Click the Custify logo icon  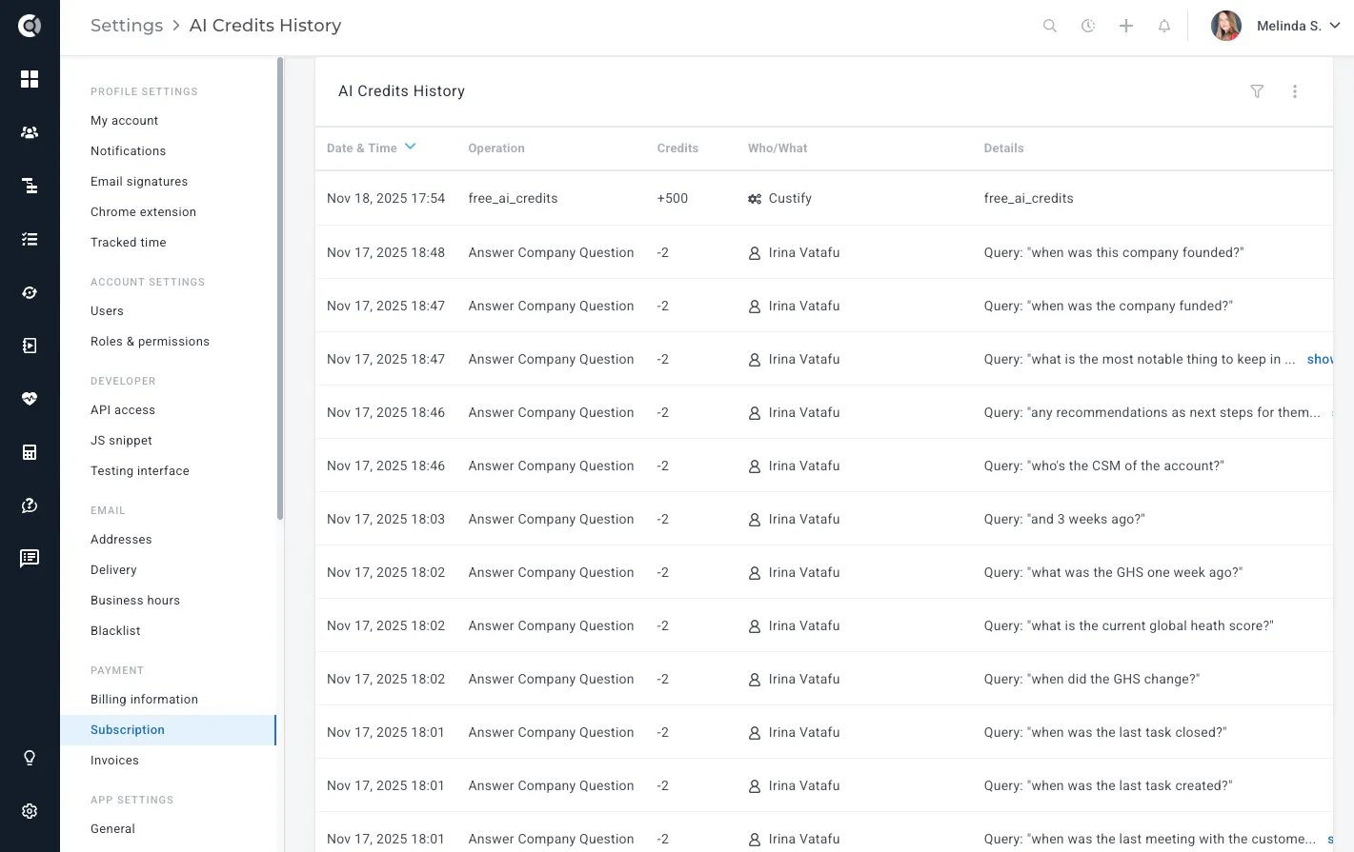[x=30, y=26]
